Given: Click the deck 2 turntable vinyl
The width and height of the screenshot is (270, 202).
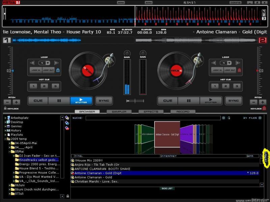Looking at the screenshot, I should [x=176, y=71].
